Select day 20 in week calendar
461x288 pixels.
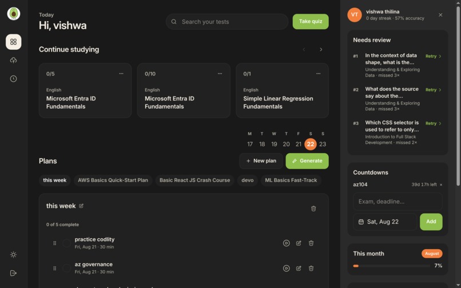point(287,144)
